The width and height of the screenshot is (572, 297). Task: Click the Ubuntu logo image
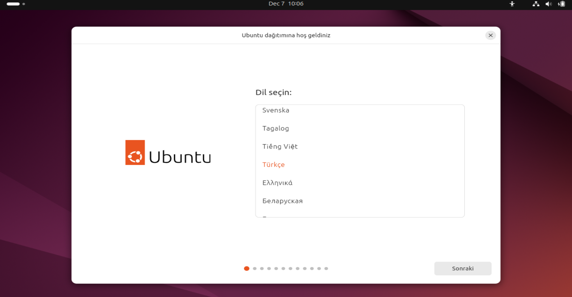click(168, 153)
